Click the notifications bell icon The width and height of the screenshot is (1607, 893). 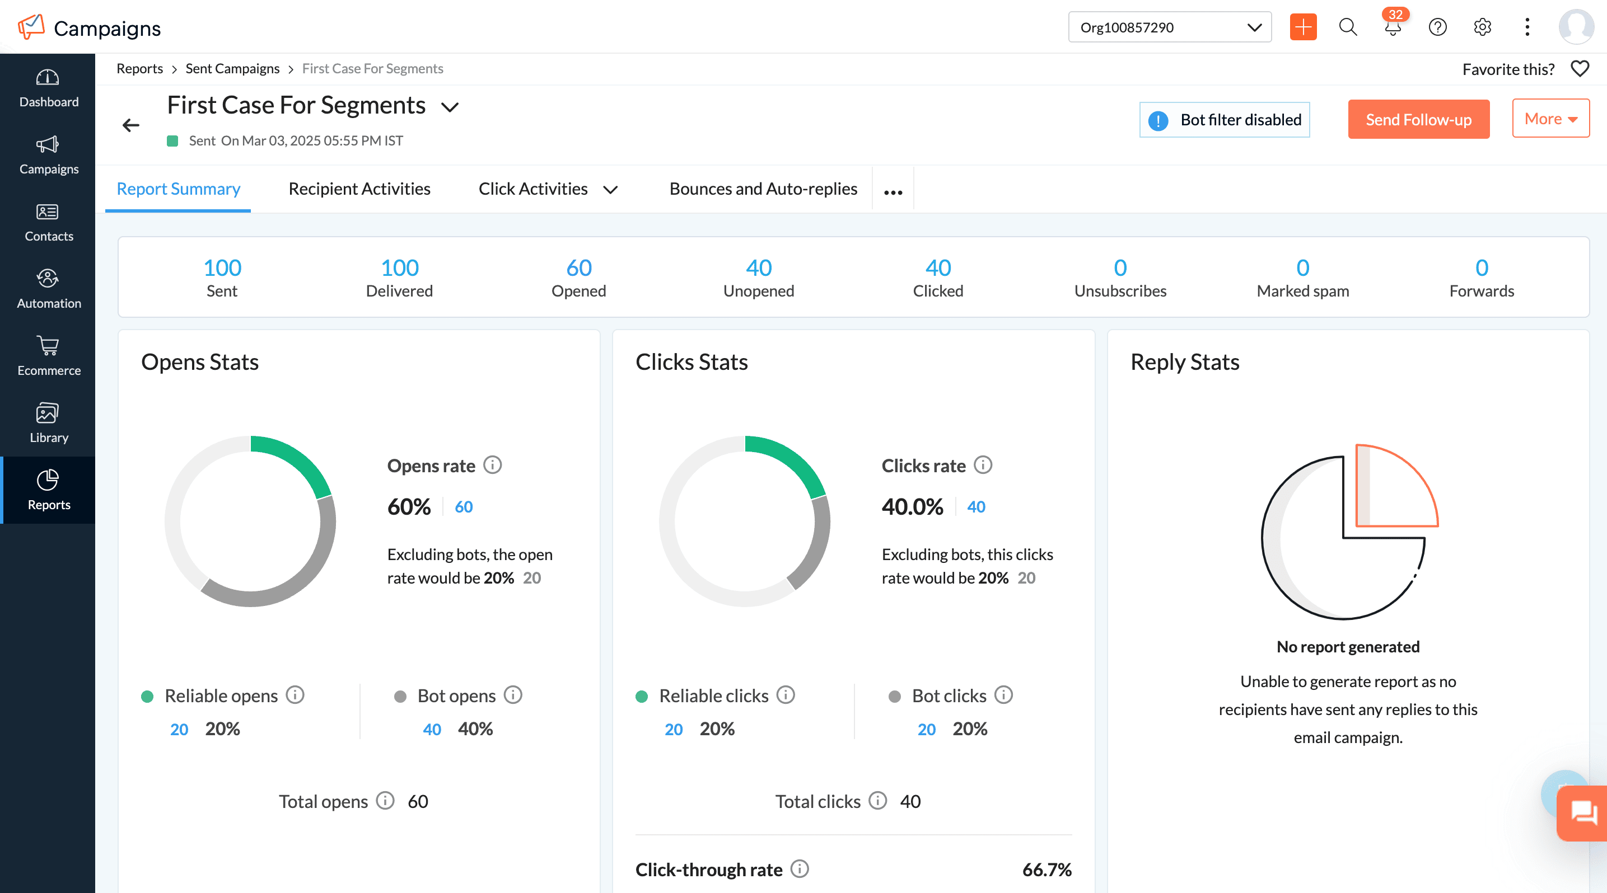[1393, 28]
